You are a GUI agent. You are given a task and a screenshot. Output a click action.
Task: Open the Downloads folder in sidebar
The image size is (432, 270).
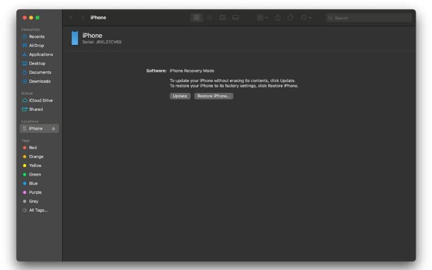click(39, 81)
